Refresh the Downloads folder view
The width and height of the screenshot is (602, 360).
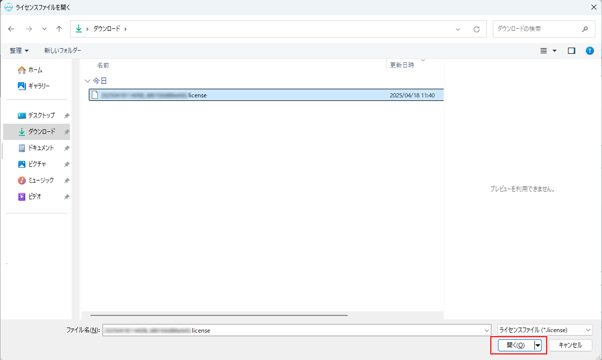(476, 29)
